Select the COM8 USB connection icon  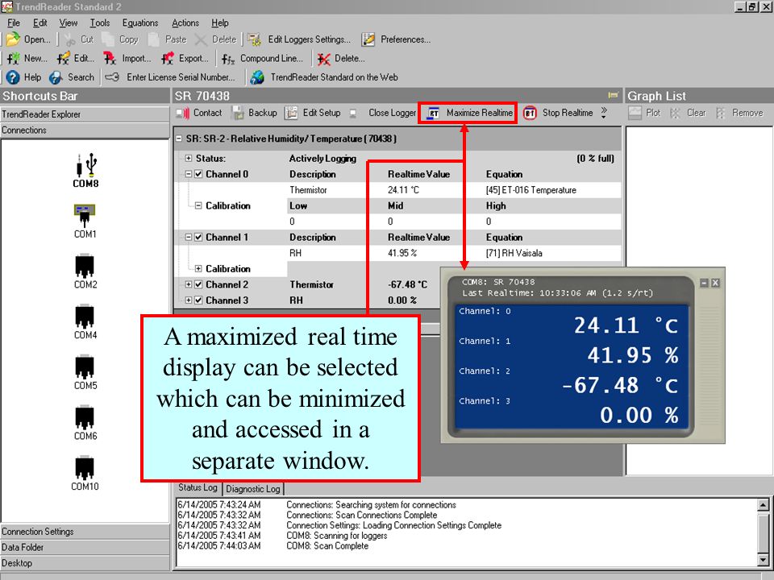tap(85, 164)
